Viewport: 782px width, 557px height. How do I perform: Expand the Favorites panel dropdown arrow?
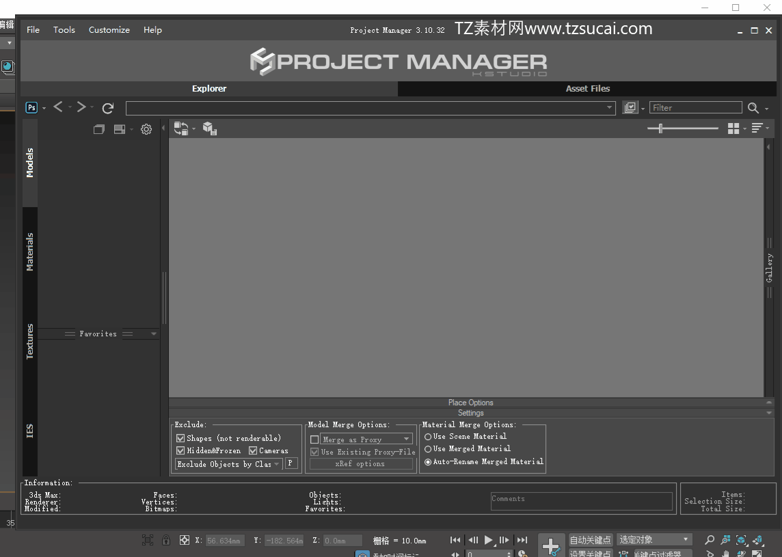[154, 334]
